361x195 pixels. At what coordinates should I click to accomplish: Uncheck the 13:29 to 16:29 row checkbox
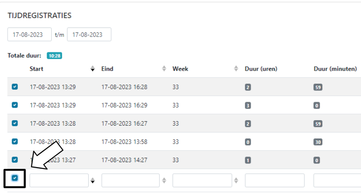tap(15, 105)
